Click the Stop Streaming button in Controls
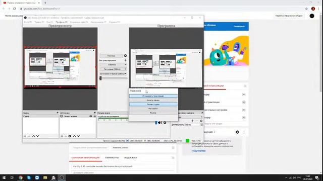 pos(153,96)
